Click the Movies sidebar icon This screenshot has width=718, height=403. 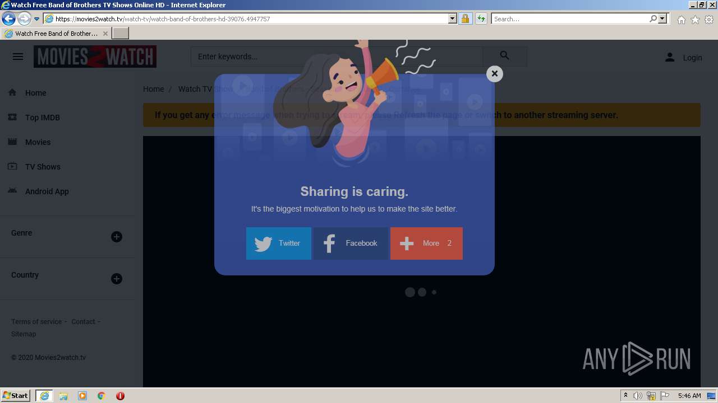(12, 142)
